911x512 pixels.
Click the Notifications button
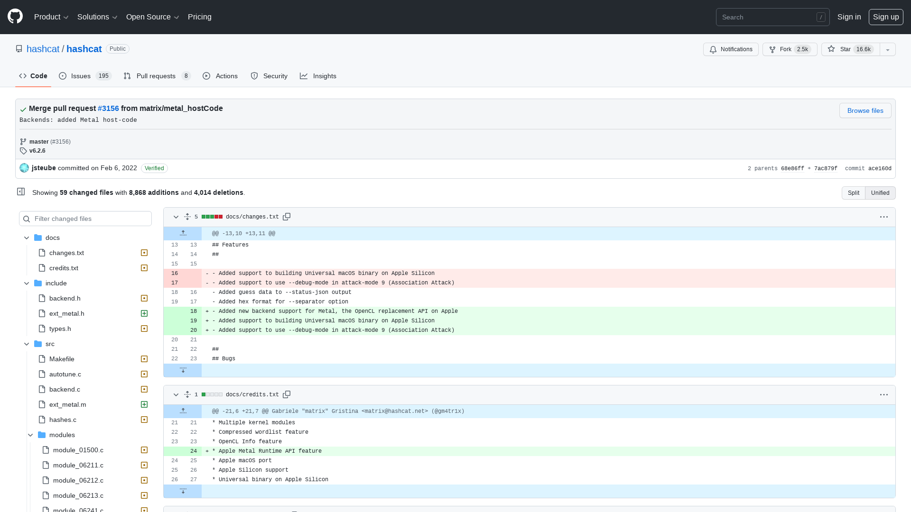coord(731,49)
